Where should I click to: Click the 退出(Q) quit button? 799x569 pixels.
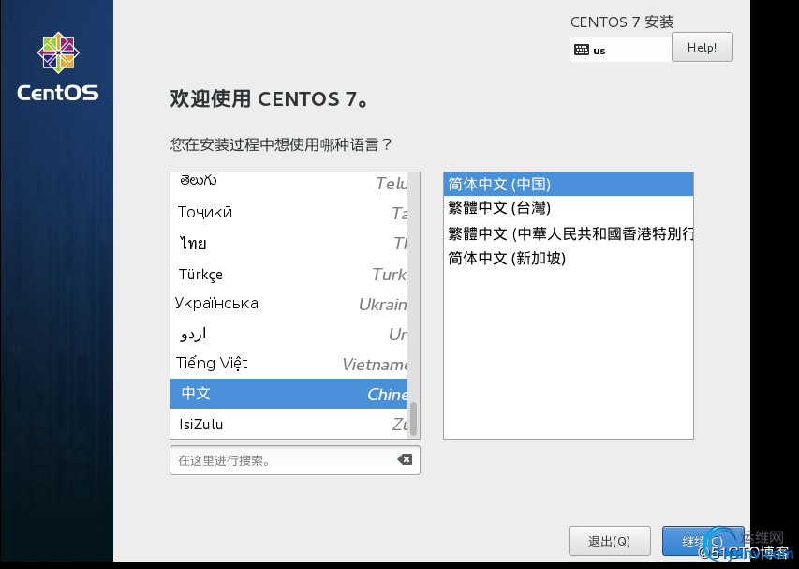coord(610,541)
